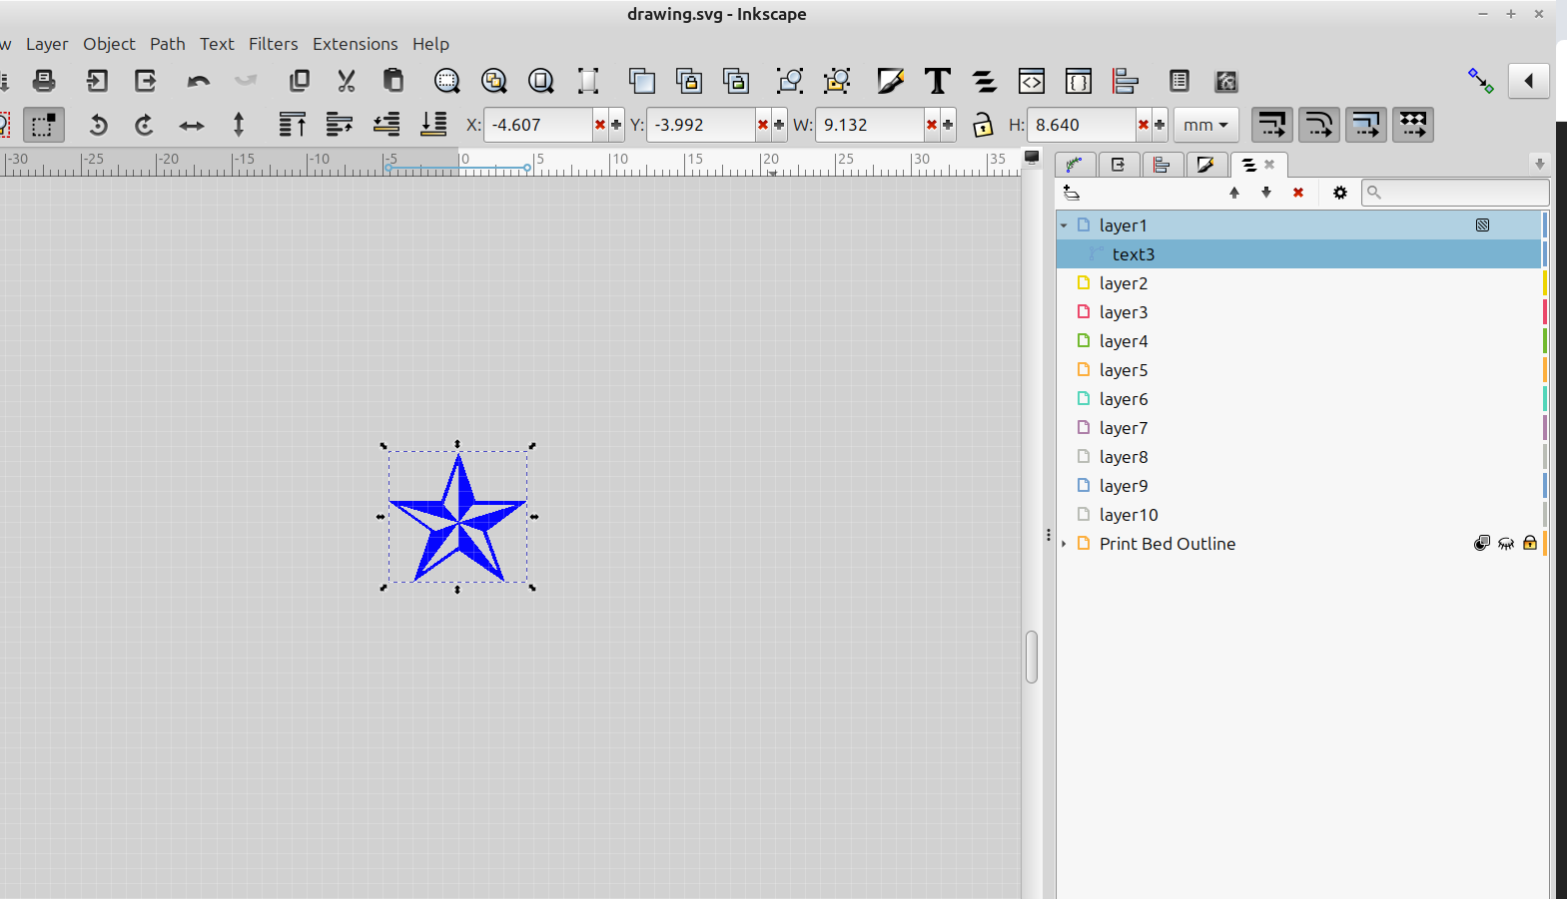
Task: Open the Extensions menu
Action: 355,44
